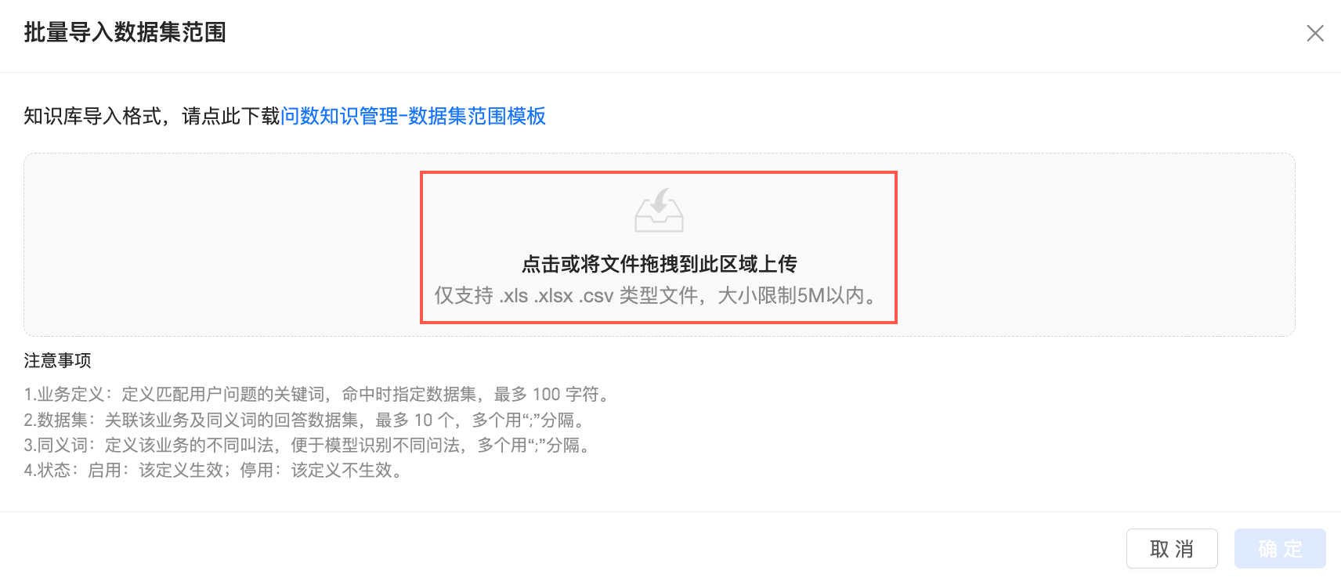Click empty dashed upload area left of the red box
The image size is (1341, 581).
pos(222,245)
